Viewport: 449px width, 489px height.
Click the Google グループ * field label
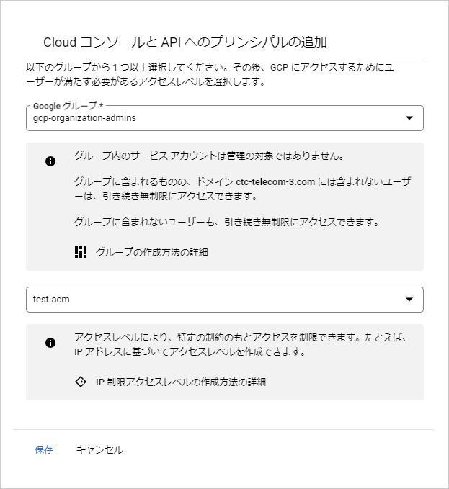pyautogui.click(x=68, y=106)
